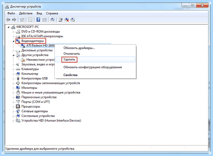Expand the Порты (COM и LPT) node
Viewport: 213px width, 156px height.
(13, 102)
